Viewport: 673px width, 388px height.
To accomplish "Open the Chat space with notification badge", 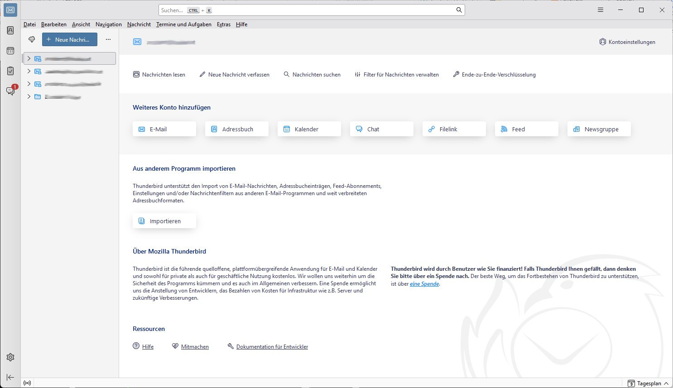I will coord(10,91).
